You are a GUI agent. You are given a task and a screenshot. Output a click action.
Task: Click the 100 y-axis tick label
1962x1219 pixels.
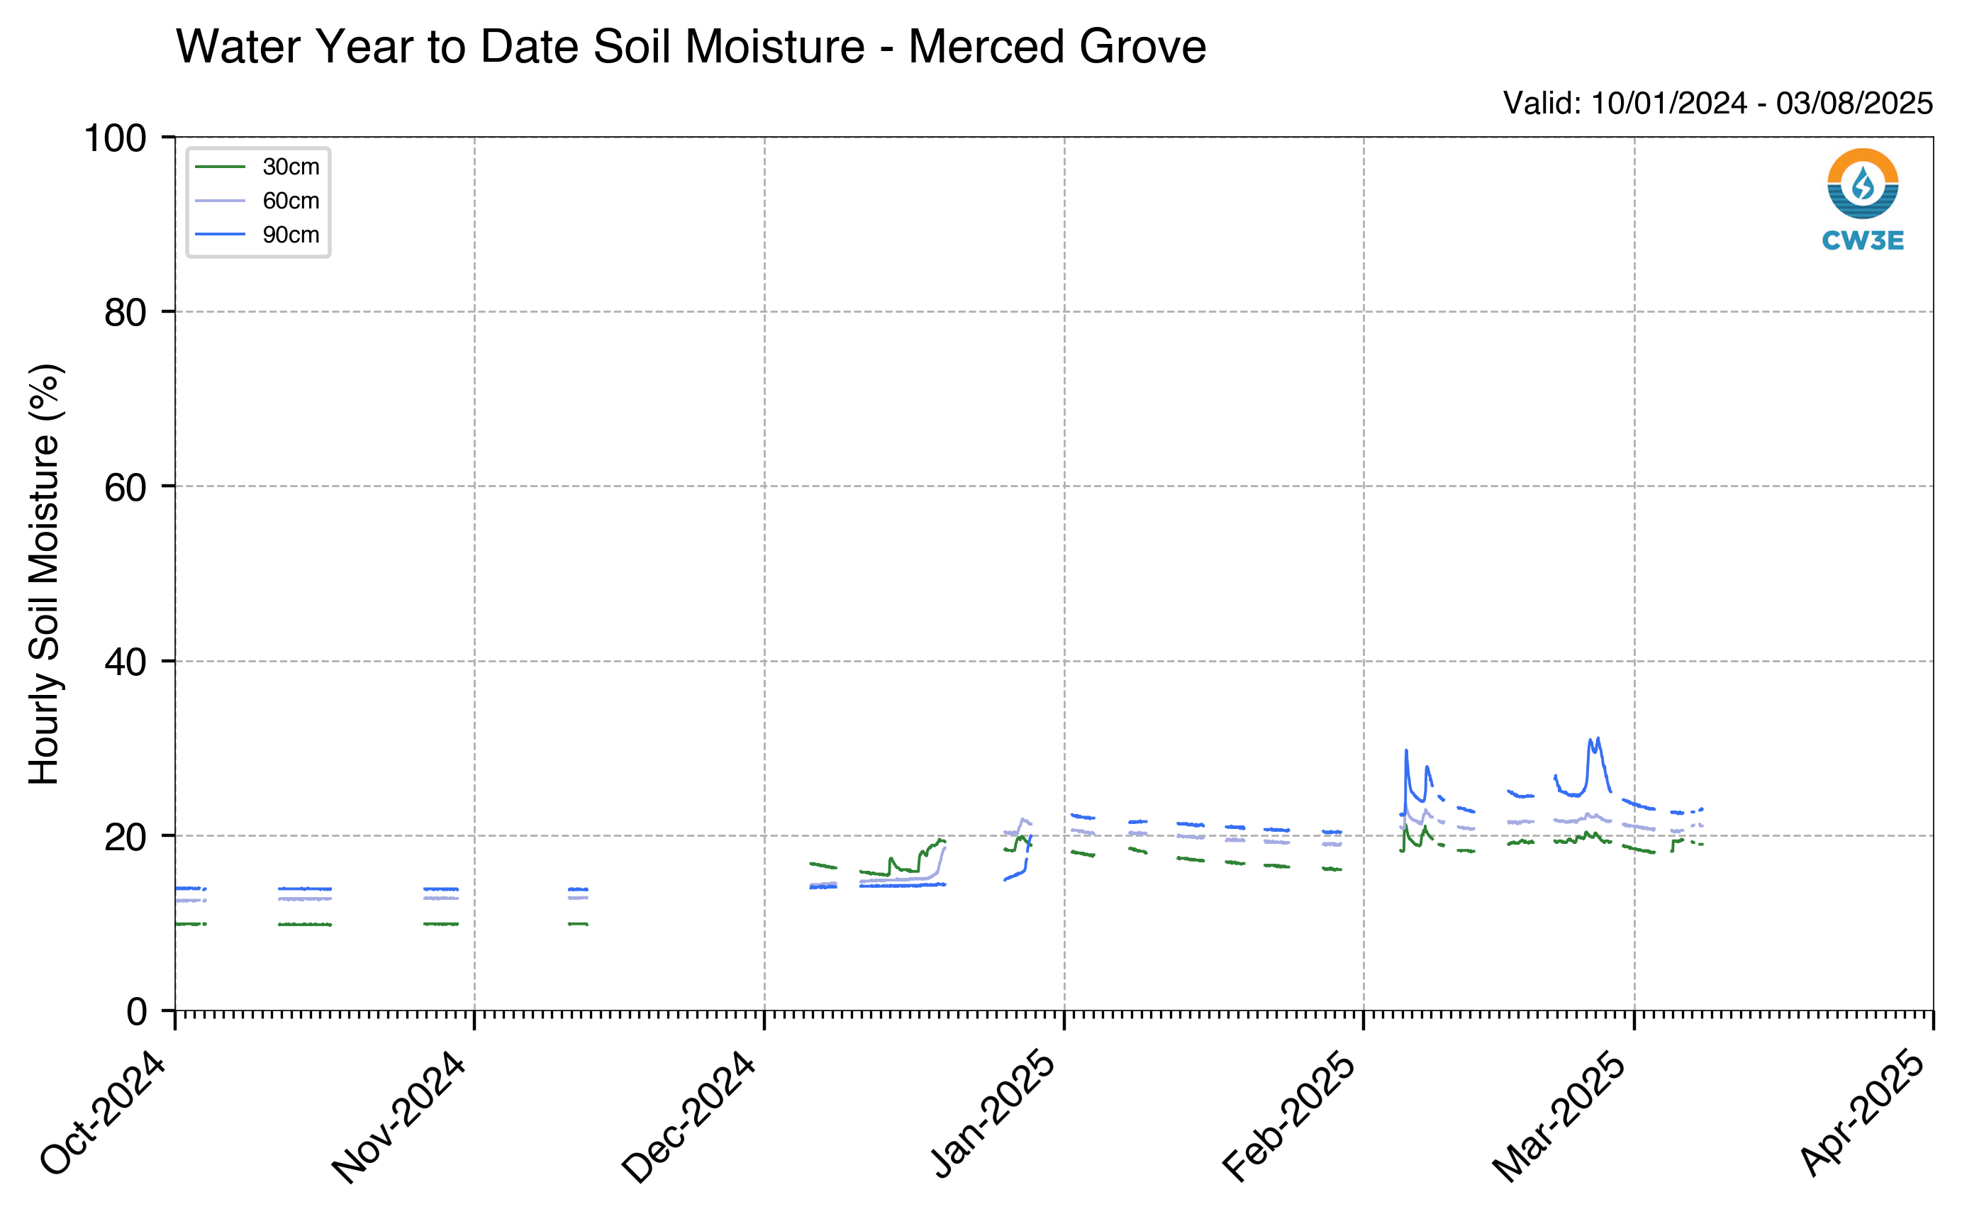(116, 139)
